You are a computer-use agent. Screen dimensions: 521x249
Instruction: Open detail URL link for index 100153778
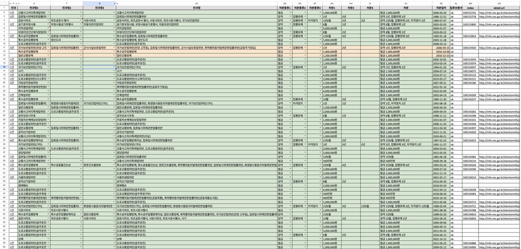coord(499,17)
